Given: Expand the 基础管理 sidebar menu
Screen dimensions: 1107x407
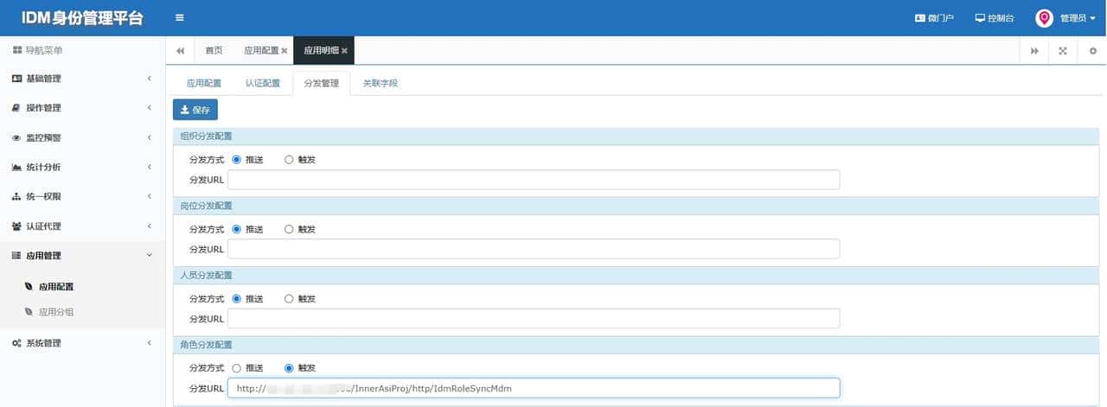Looking at the screenshot, I should click(x=82, y=79).
